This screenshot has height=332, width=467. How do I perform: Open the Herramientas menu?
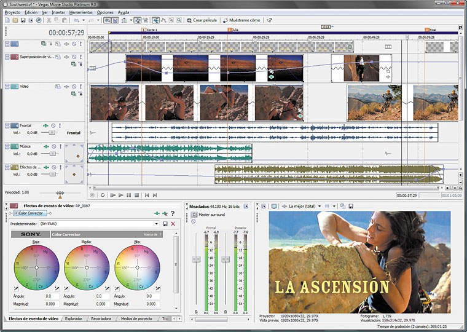pyautogui.click(x=80, y=12)
